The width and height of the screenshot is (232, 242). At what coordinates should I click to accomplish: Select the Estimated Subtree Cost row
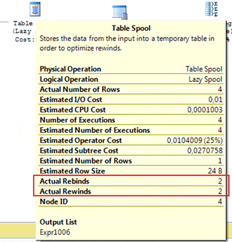click(131, 151)
